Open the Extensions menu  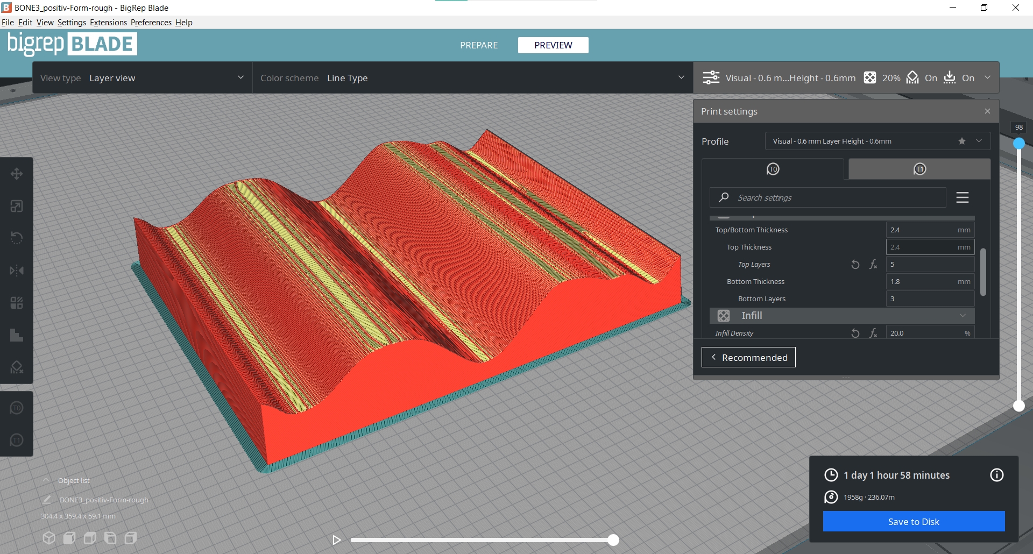point(108,23)
